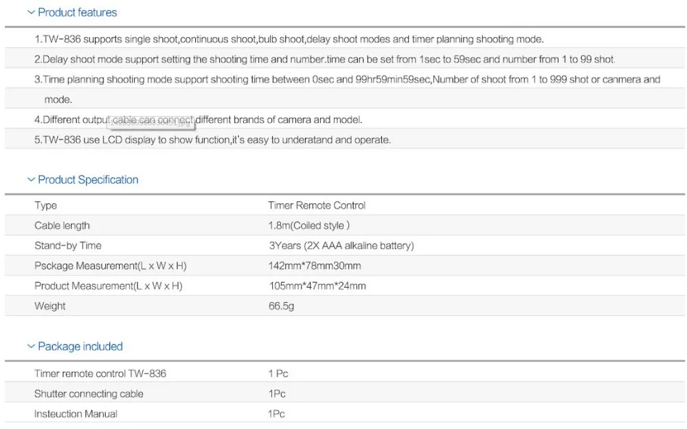Click the Type specification row label

click(x=45, y=205)
